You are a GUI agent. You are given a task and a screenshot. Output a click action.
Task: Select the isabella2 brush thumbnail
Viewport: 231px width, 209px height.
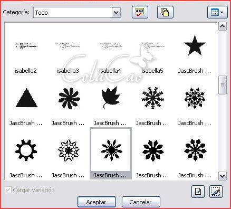[26, 46]
